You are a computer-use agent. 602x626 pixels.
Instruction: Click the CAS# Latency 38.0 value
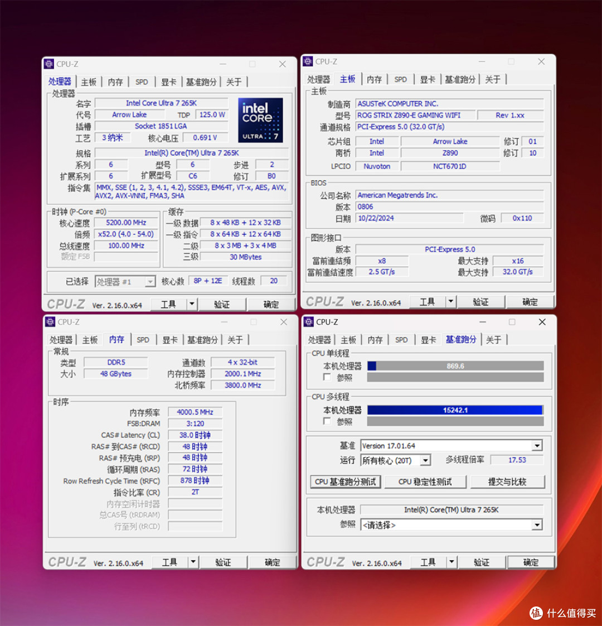[x=195, y=435]
